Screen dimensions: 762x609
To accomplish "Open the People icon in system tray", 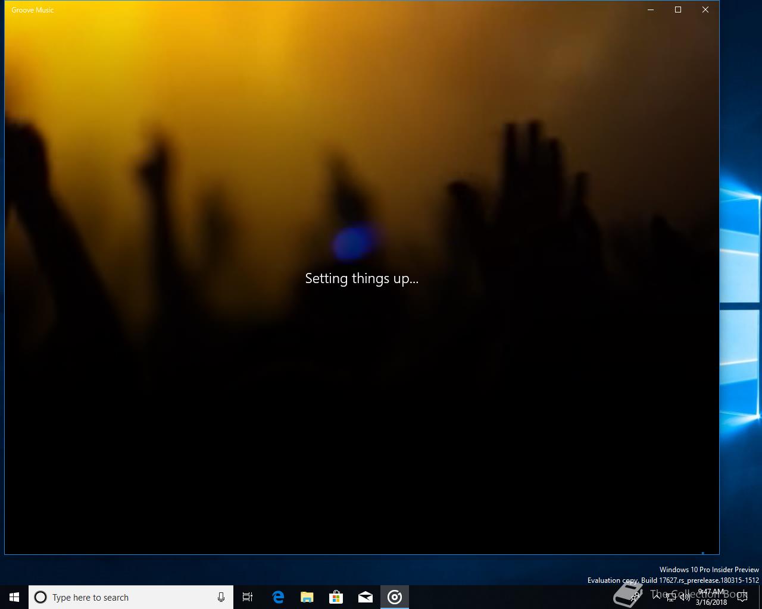I will click(636, 597).
